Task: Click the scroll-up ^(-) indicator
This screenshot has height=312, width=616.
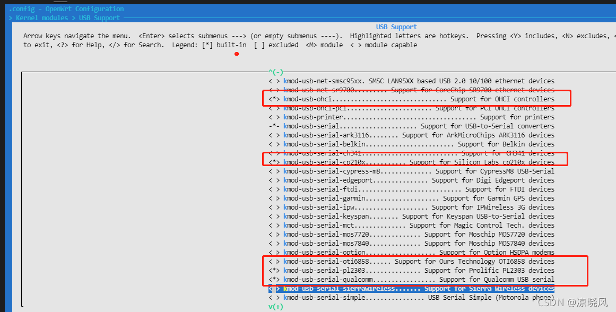Action: [276, 72]
